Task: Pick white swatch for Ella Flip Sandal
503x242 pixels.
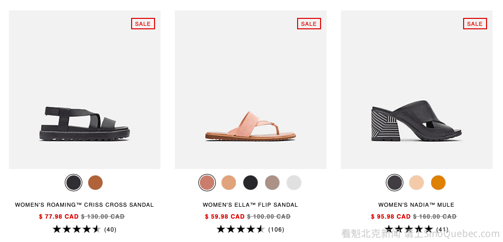Action: click(x=294, y=183)
